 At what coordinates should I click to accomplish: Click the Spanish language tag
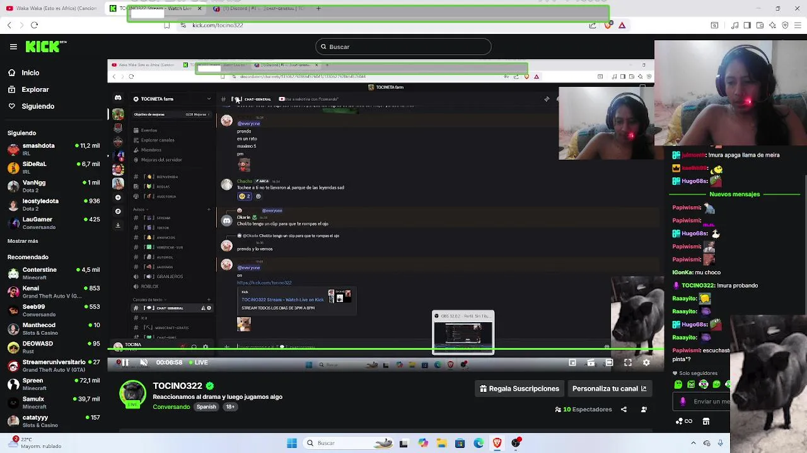tap(206, 407)
